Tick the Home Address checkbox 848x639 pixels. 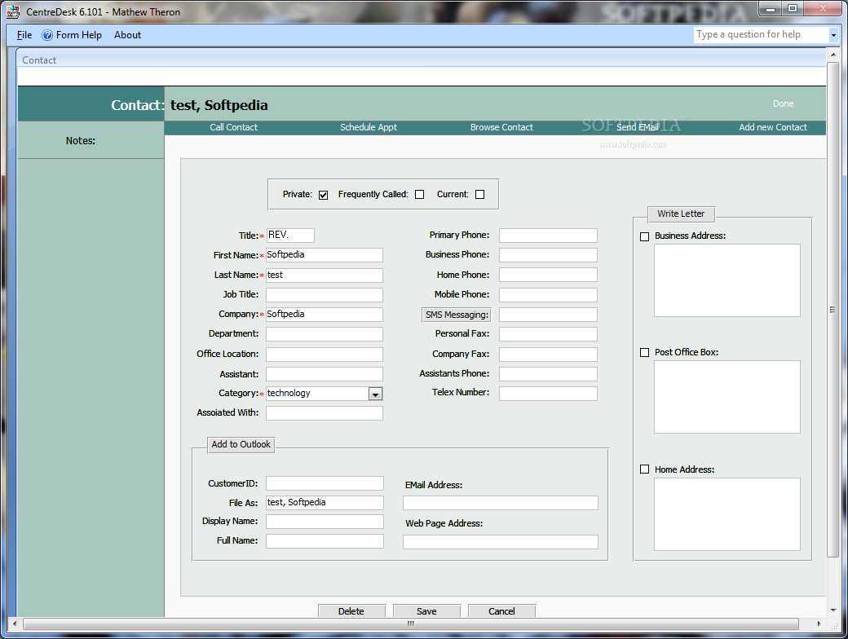(x=645, y=469)
